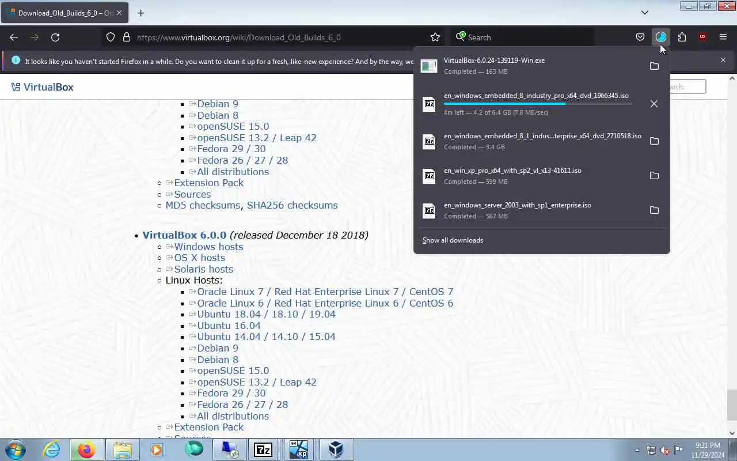Click the en_win_xp_pro_x64 iso file icon

coord(429,176)
